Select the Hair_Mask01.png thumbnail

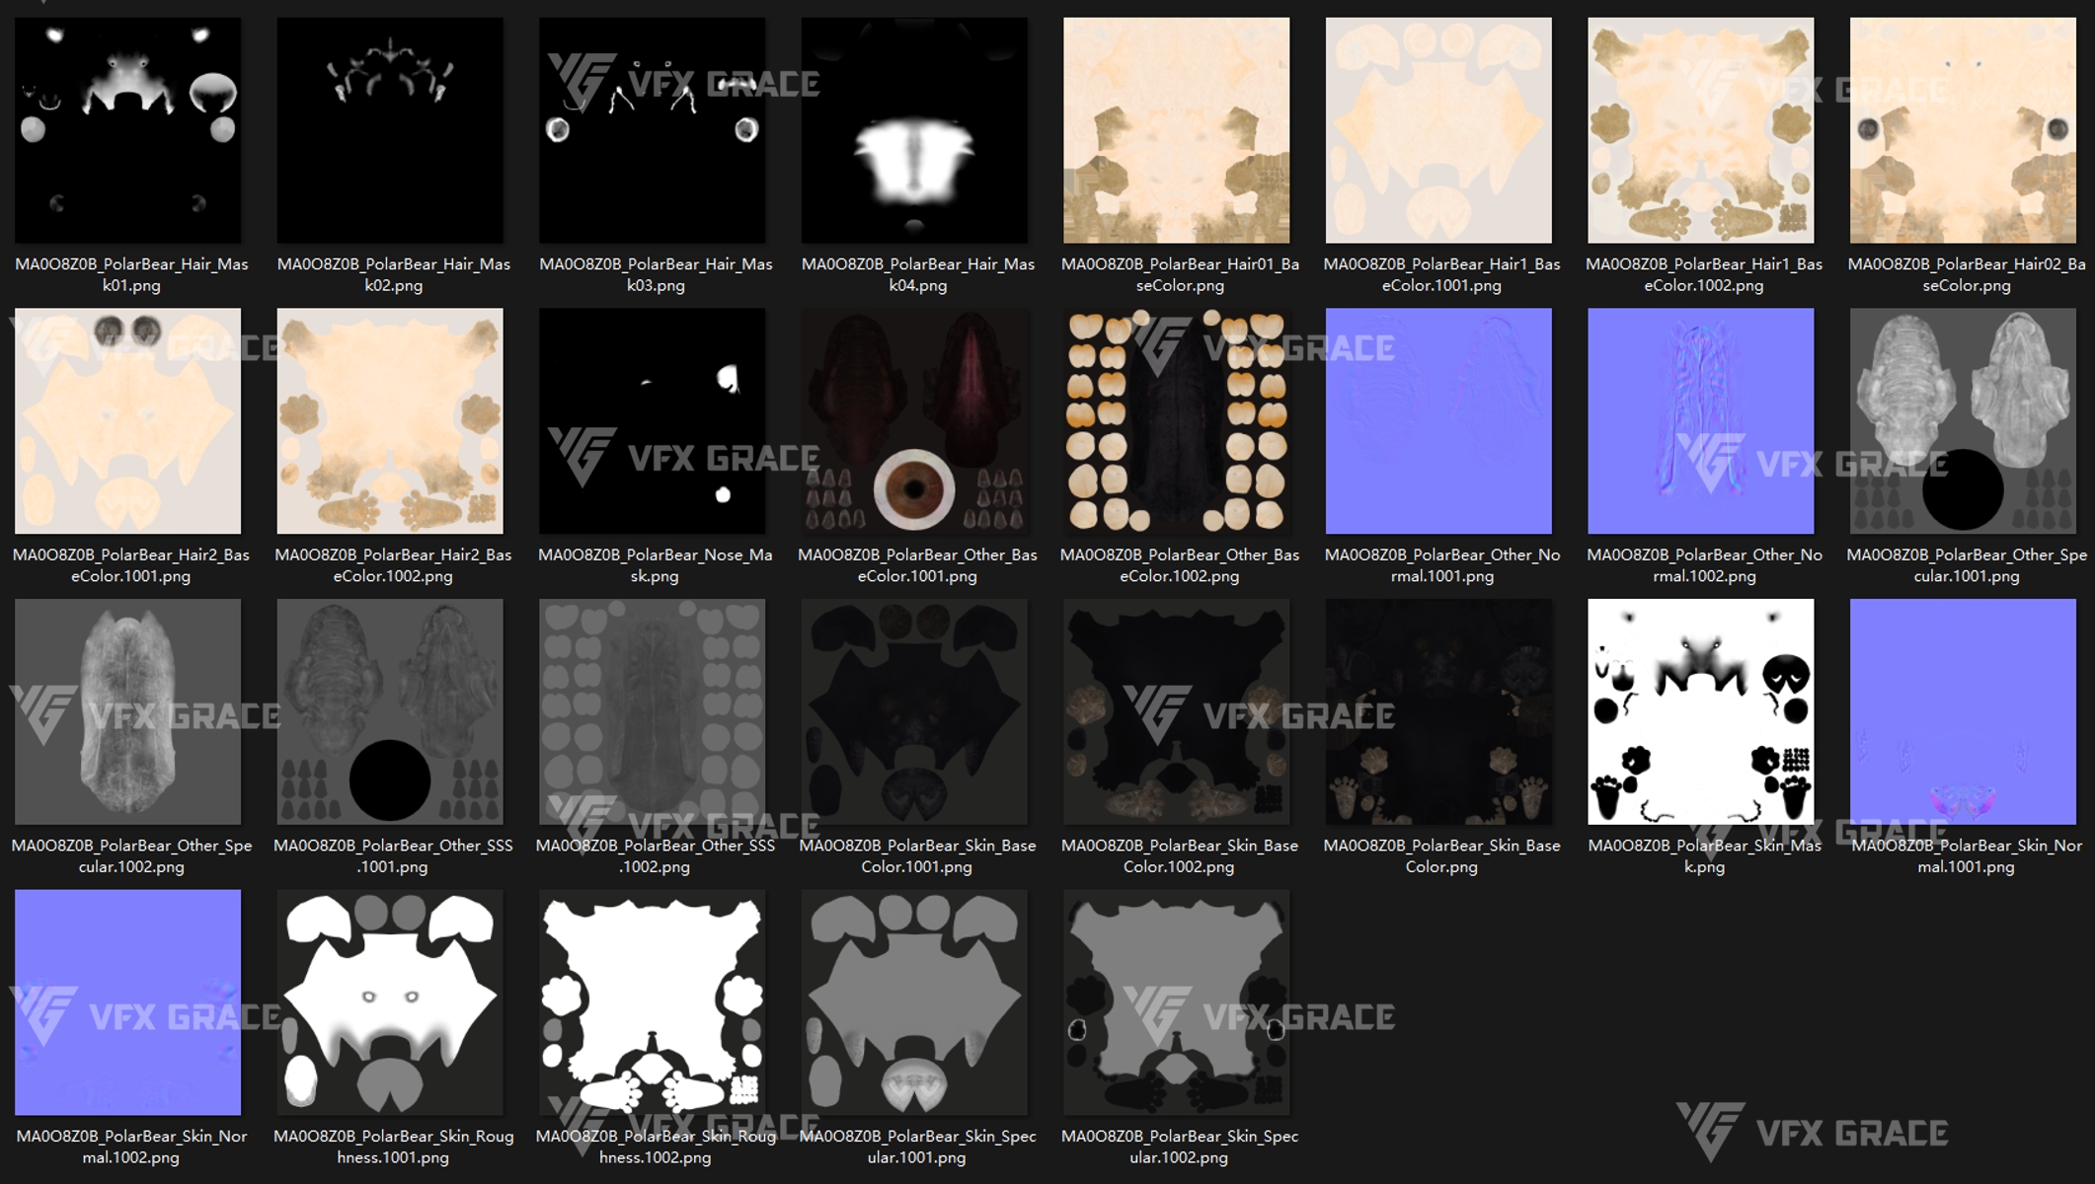point(127,130)
